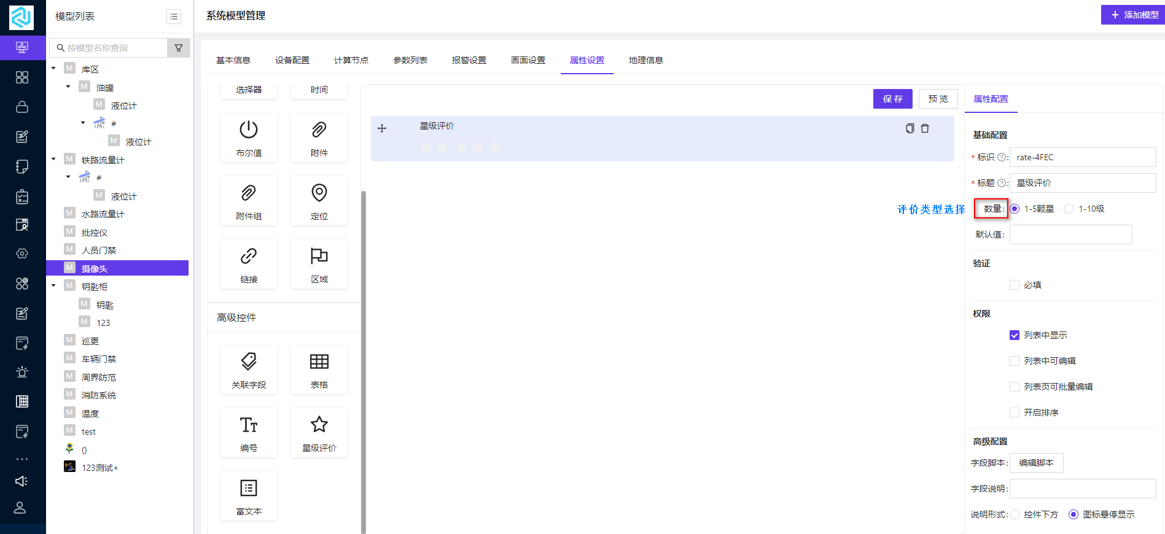The width and height of the screenshot is (1165, 534).
Task: Switch to 计算节点 tab
Action: [x=351, y=60]
